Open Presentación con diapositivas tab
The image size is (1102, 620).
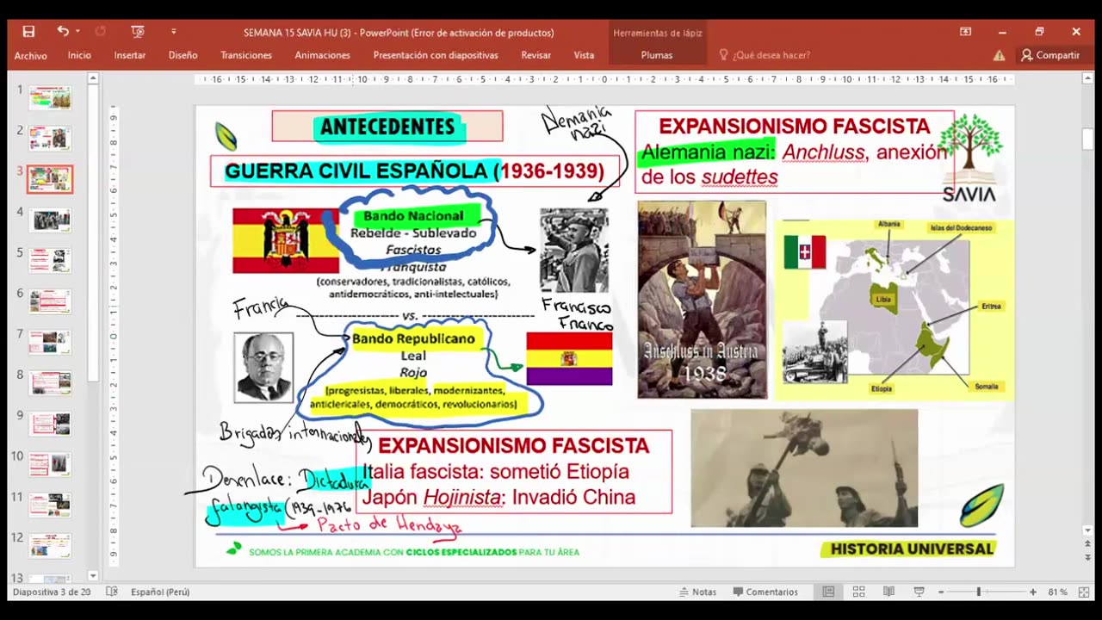coord(436,55)
